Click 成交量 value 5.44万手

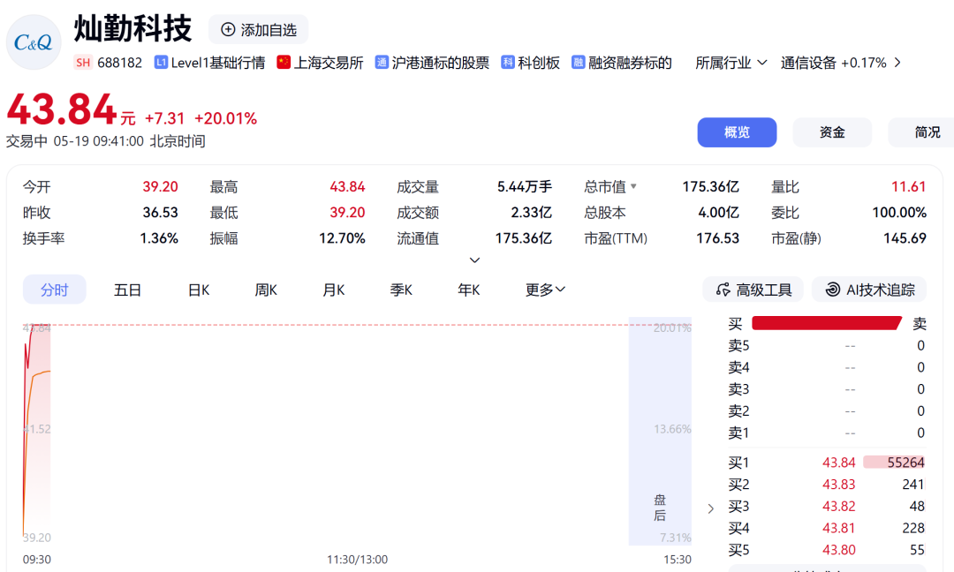click(x=525, y=186)
